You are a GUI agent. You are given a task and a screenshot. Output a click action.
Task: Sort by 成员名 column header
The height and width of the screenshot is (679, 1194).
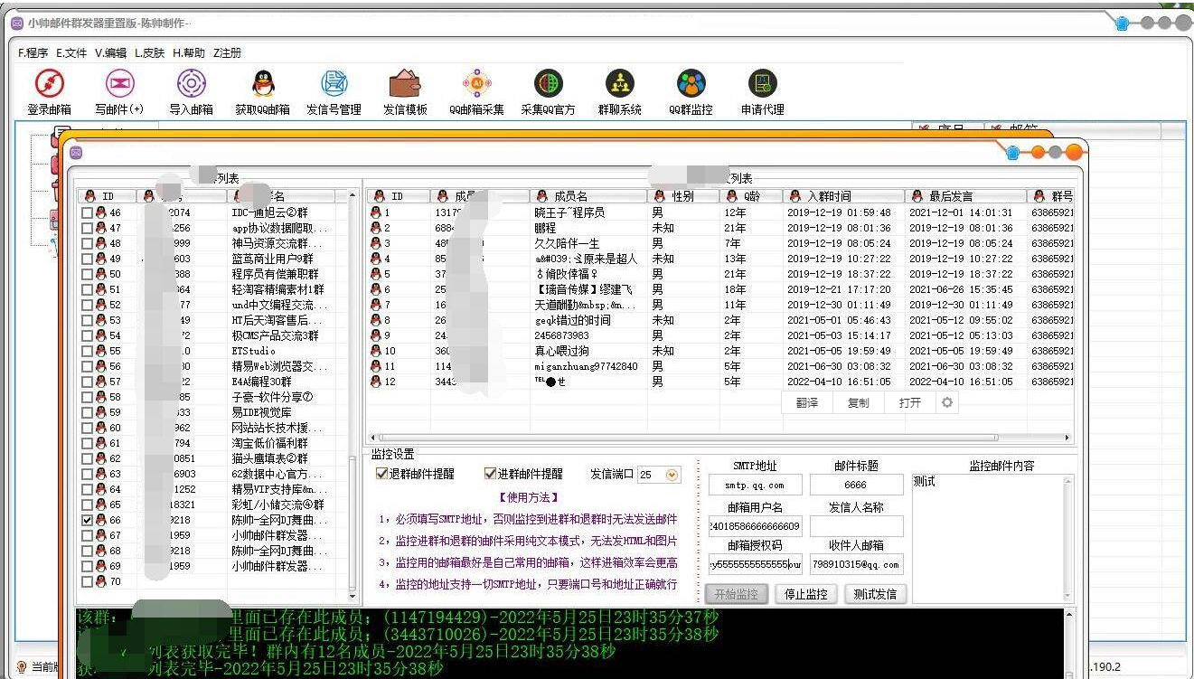pos(588,196)
